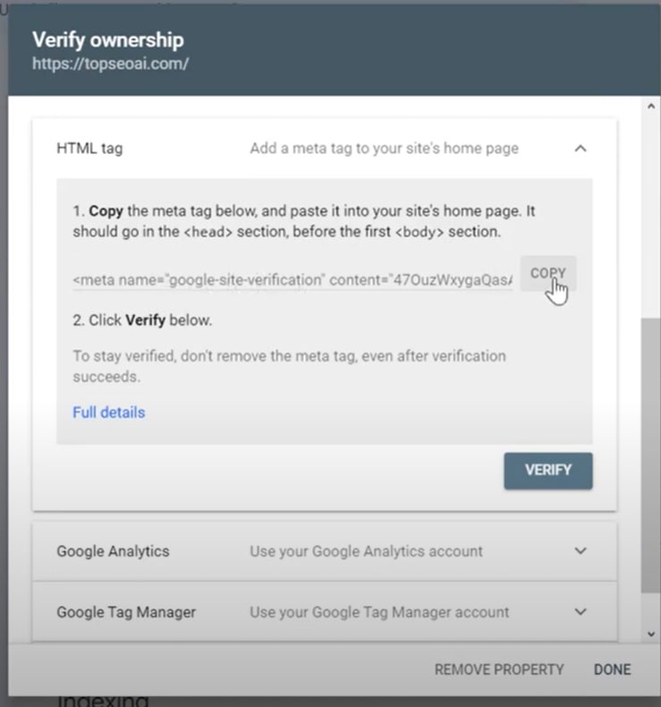The width and height of the screenshot is (661, 707).
Task: Click the vertical scrollbar thumb
Action: [650, 456]
